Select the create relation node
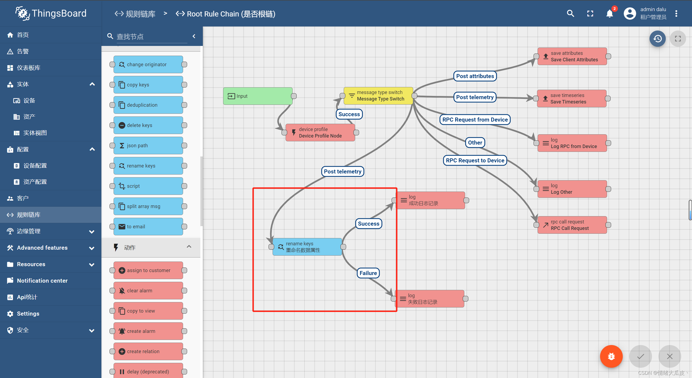 point(148,351)
